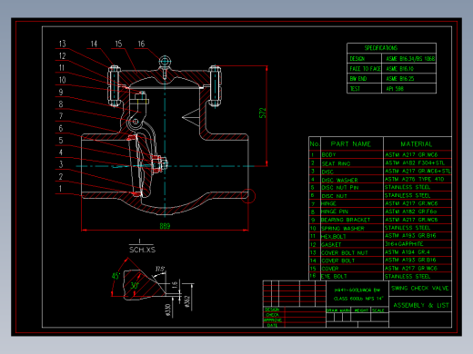Image resolution: width=473 pixels, height=354 pixels.
Task: Click the APPROVE label in title block
Action: tap(273, 320)
